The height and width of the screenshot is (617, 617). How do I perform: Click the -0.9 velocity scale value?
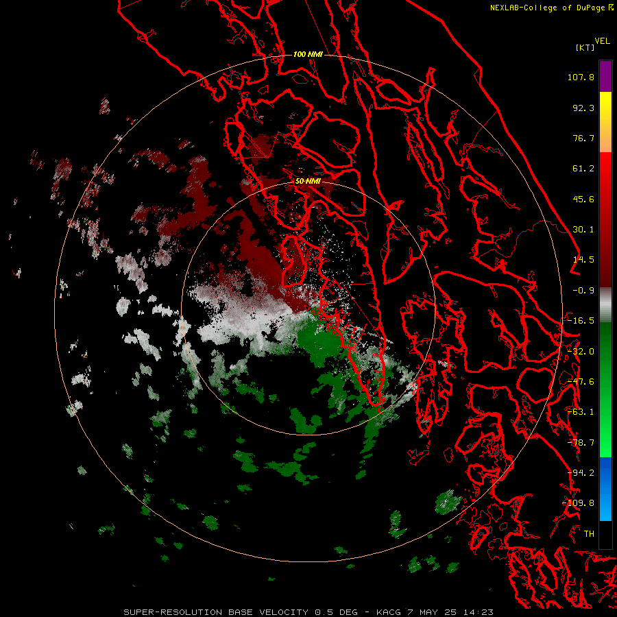coord(583,291)
